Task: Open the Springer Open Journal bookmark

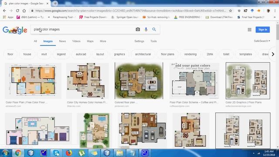Action: coord(125,17)
